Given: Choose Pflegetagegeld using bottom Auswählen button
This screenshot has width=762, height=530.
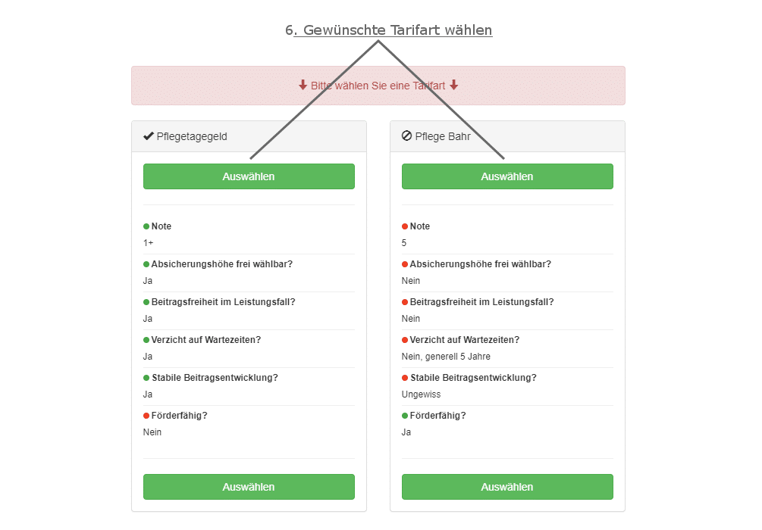Looking at the screenshot, I should pyautogui.click(x=249, y=487).
